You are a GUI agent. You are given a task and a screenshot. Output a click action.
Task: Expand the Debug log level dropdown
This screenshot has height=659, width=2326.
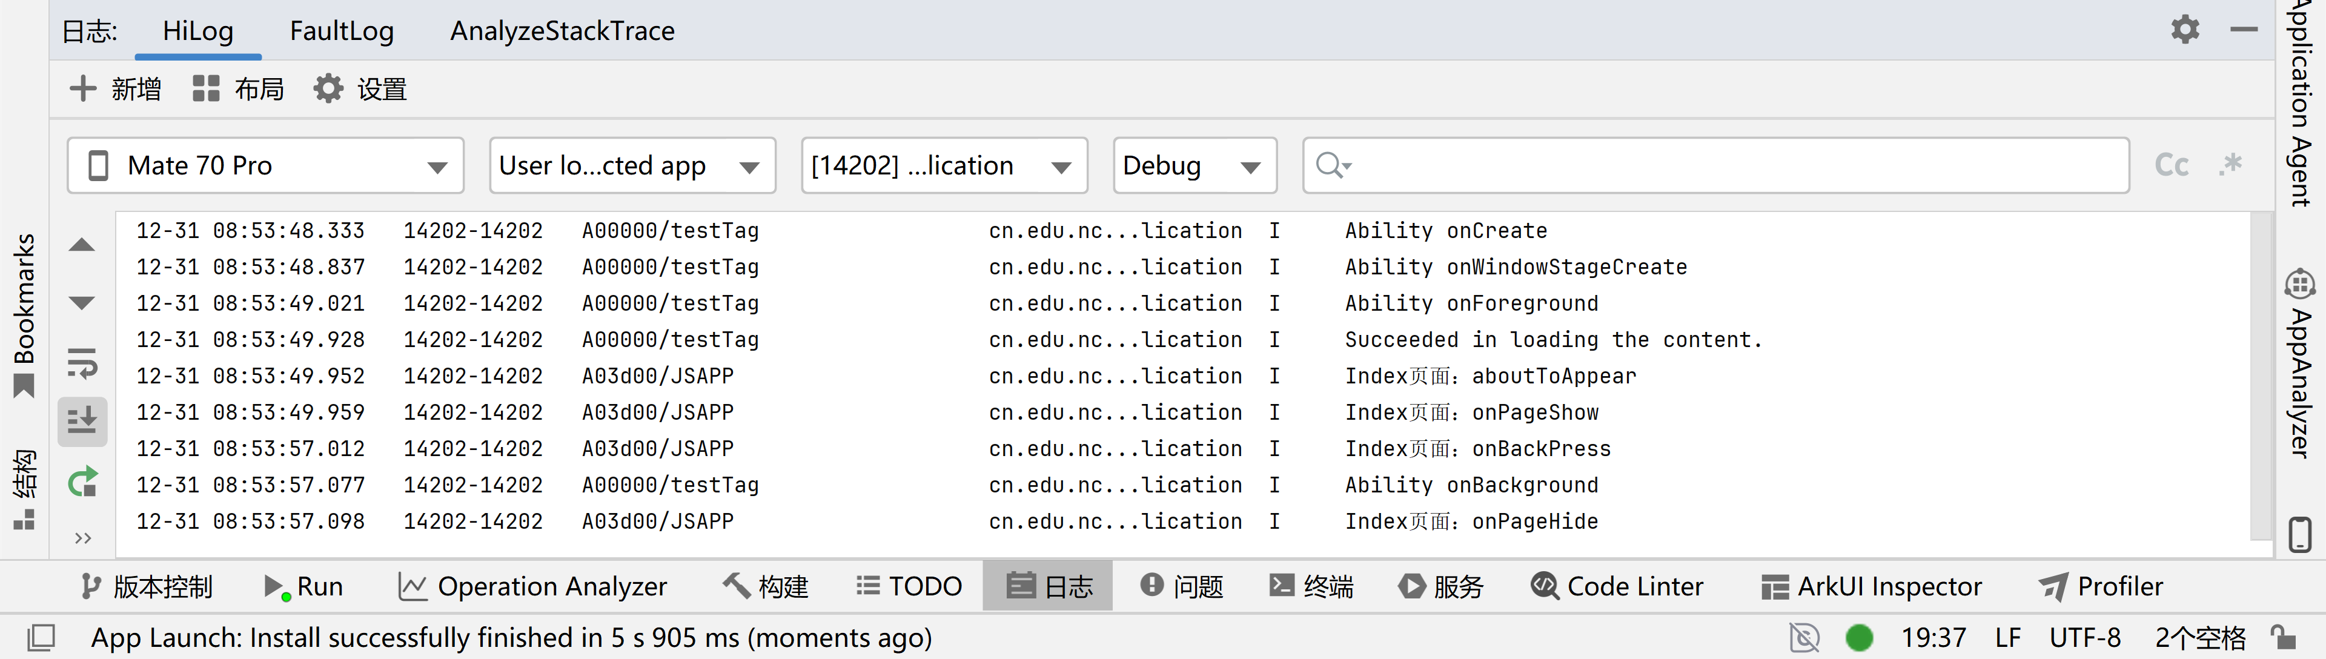[x=1194, y=165]
